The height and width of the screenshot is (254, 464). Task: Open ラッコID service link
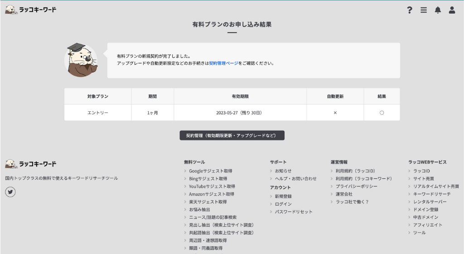(x=422, y=171)
